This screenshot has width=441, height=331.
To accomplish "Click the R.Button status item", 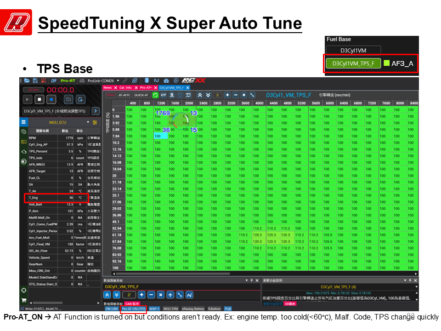I will [214, 309].
